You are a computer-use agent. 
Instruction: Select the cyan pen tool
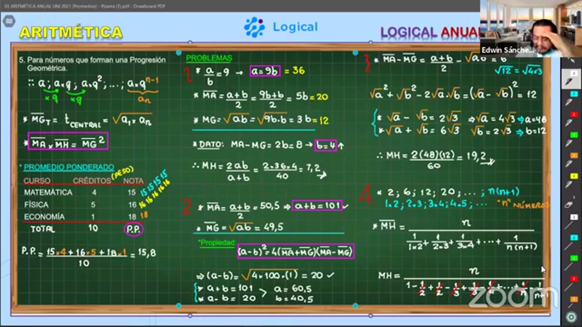point(571,99)
